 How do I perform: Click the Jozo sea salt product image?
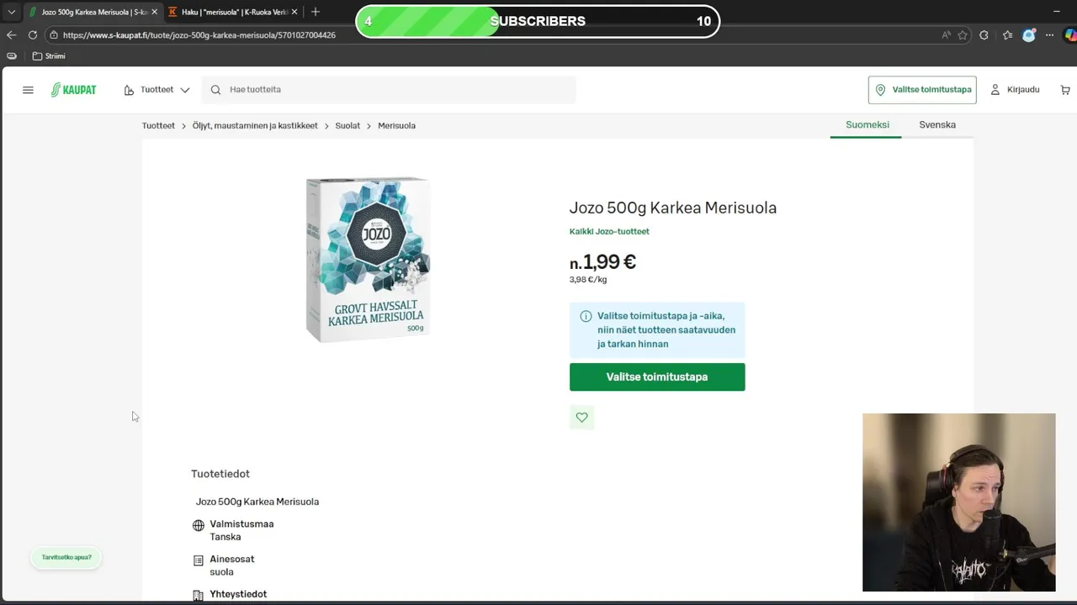368,259
